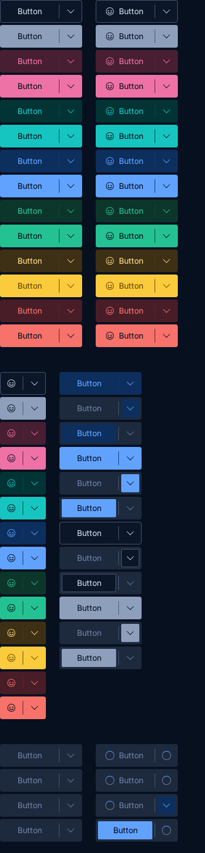Viewport: 205px width, 853px height.
Task: Open the chevron on the solid pink icon-only button
Action: 35,458
